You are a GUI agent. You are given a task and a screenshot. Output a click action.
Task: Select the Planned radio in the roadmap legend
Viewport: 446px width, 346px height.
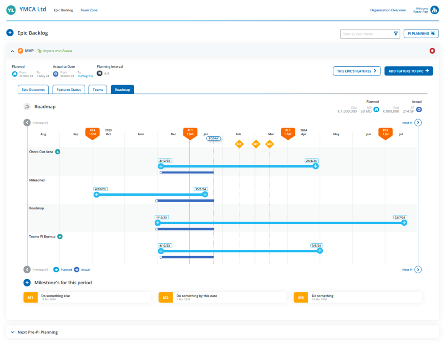click(56, 269)
